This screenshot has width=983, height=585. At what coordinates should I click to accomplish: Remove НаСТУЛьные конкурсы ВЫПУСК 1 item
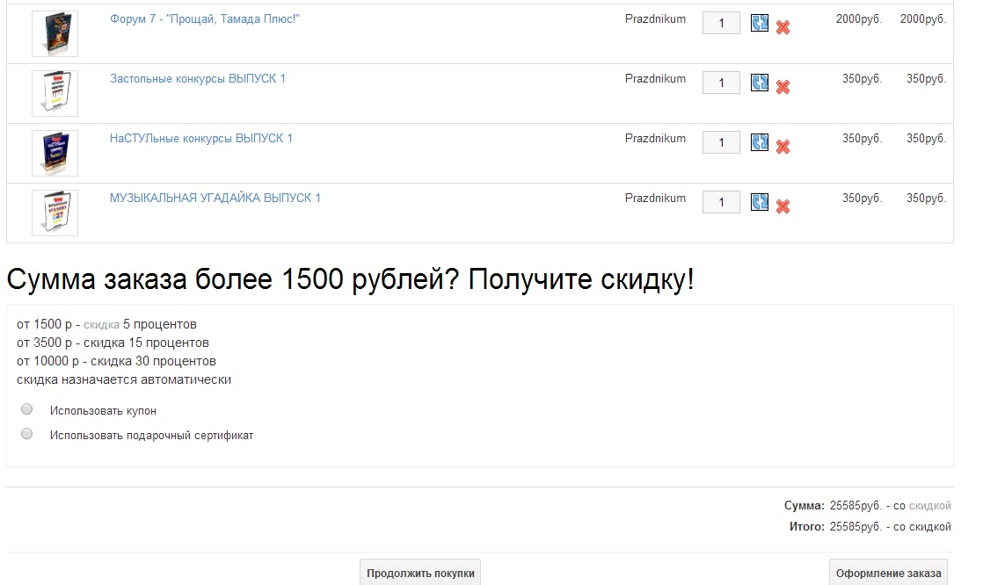click(x=783, y=147)
